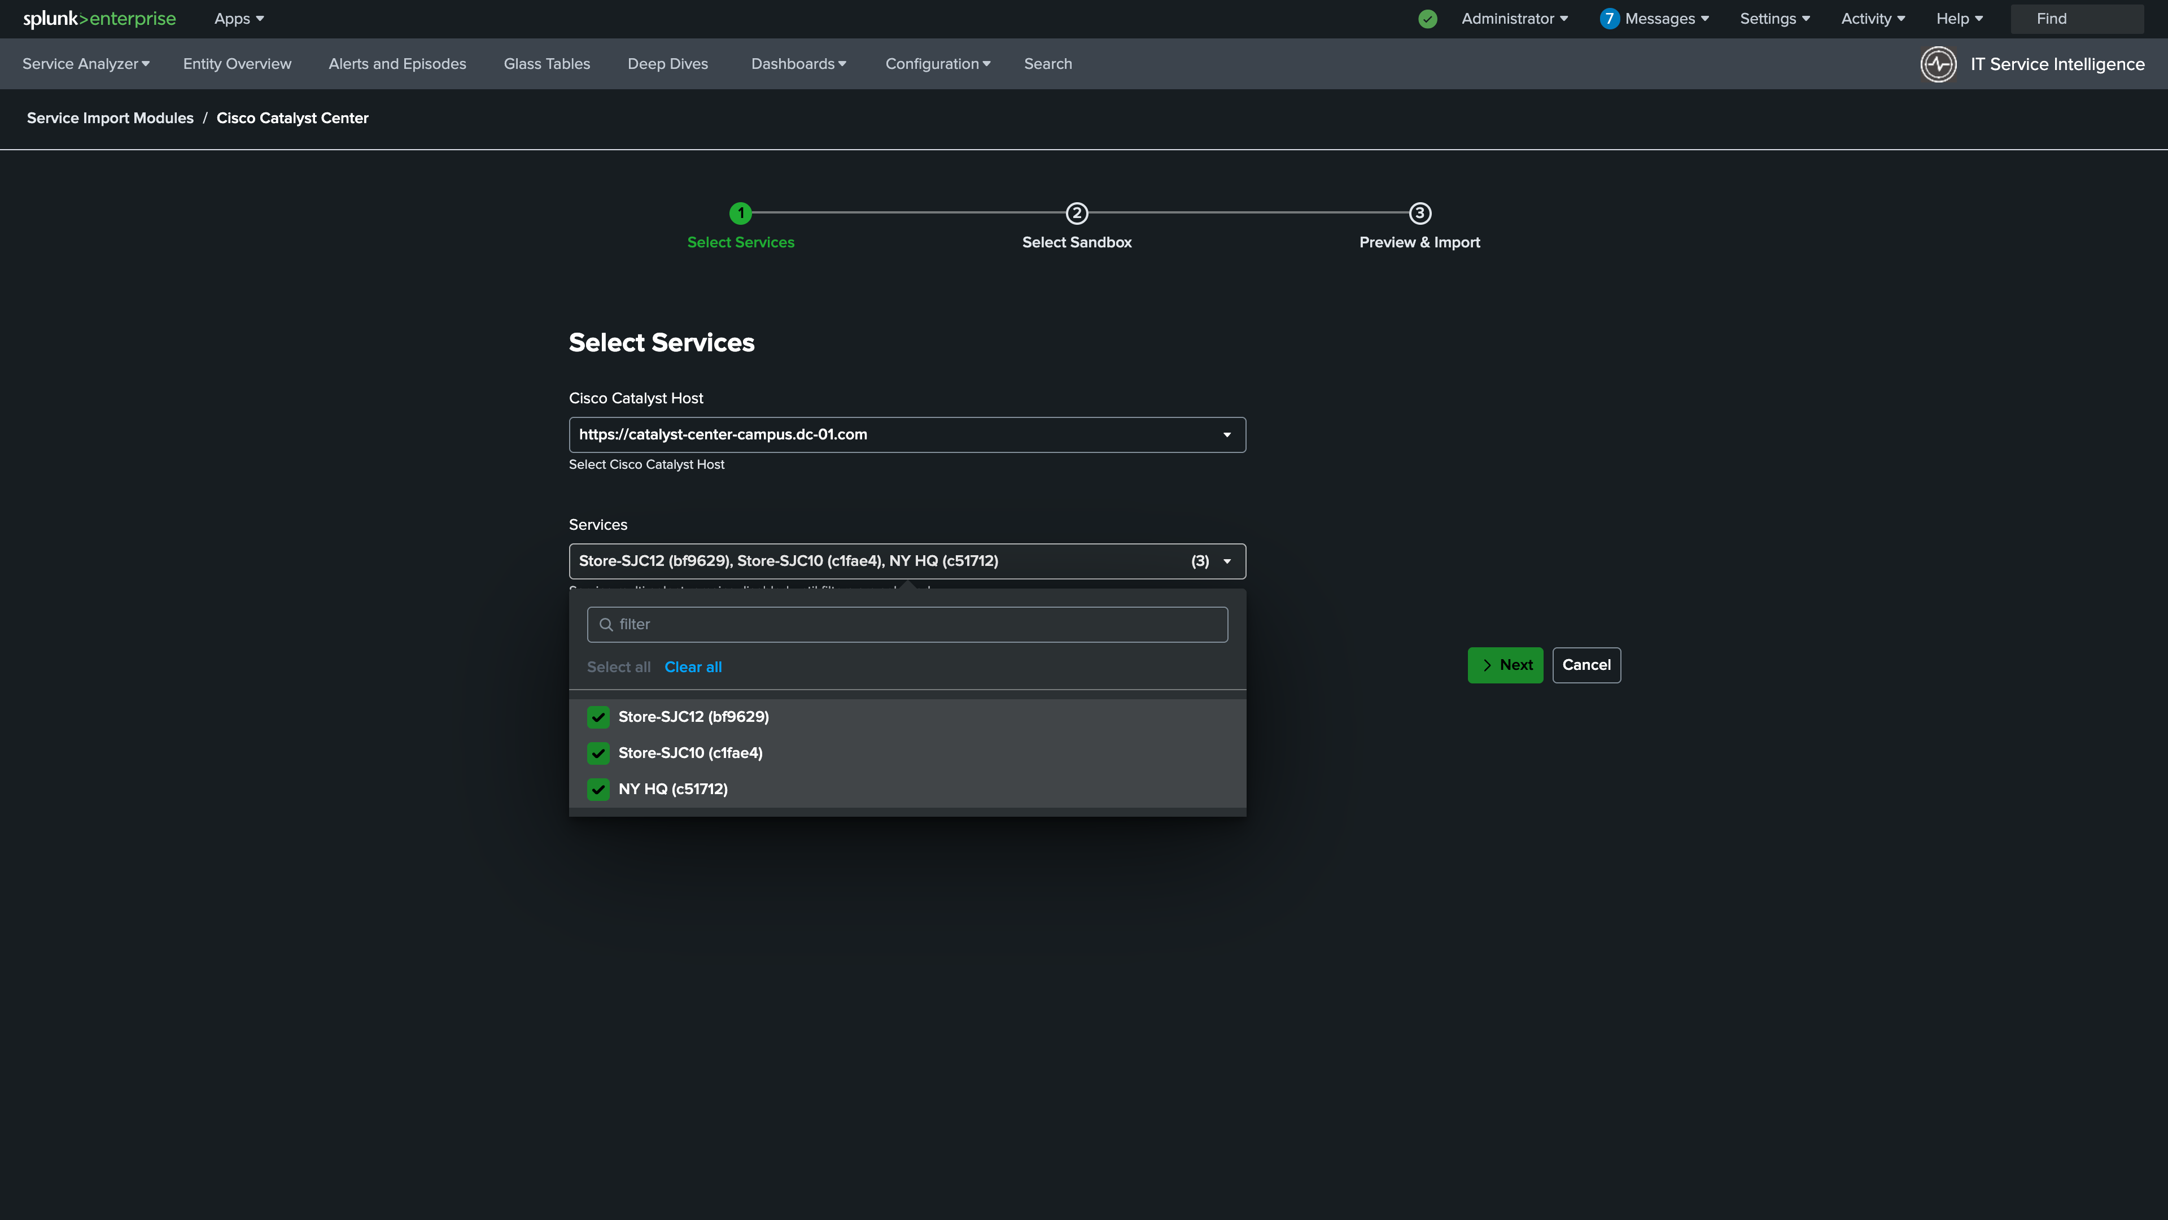Click the step 2 Select Sandbox circle

[1077, 213]
